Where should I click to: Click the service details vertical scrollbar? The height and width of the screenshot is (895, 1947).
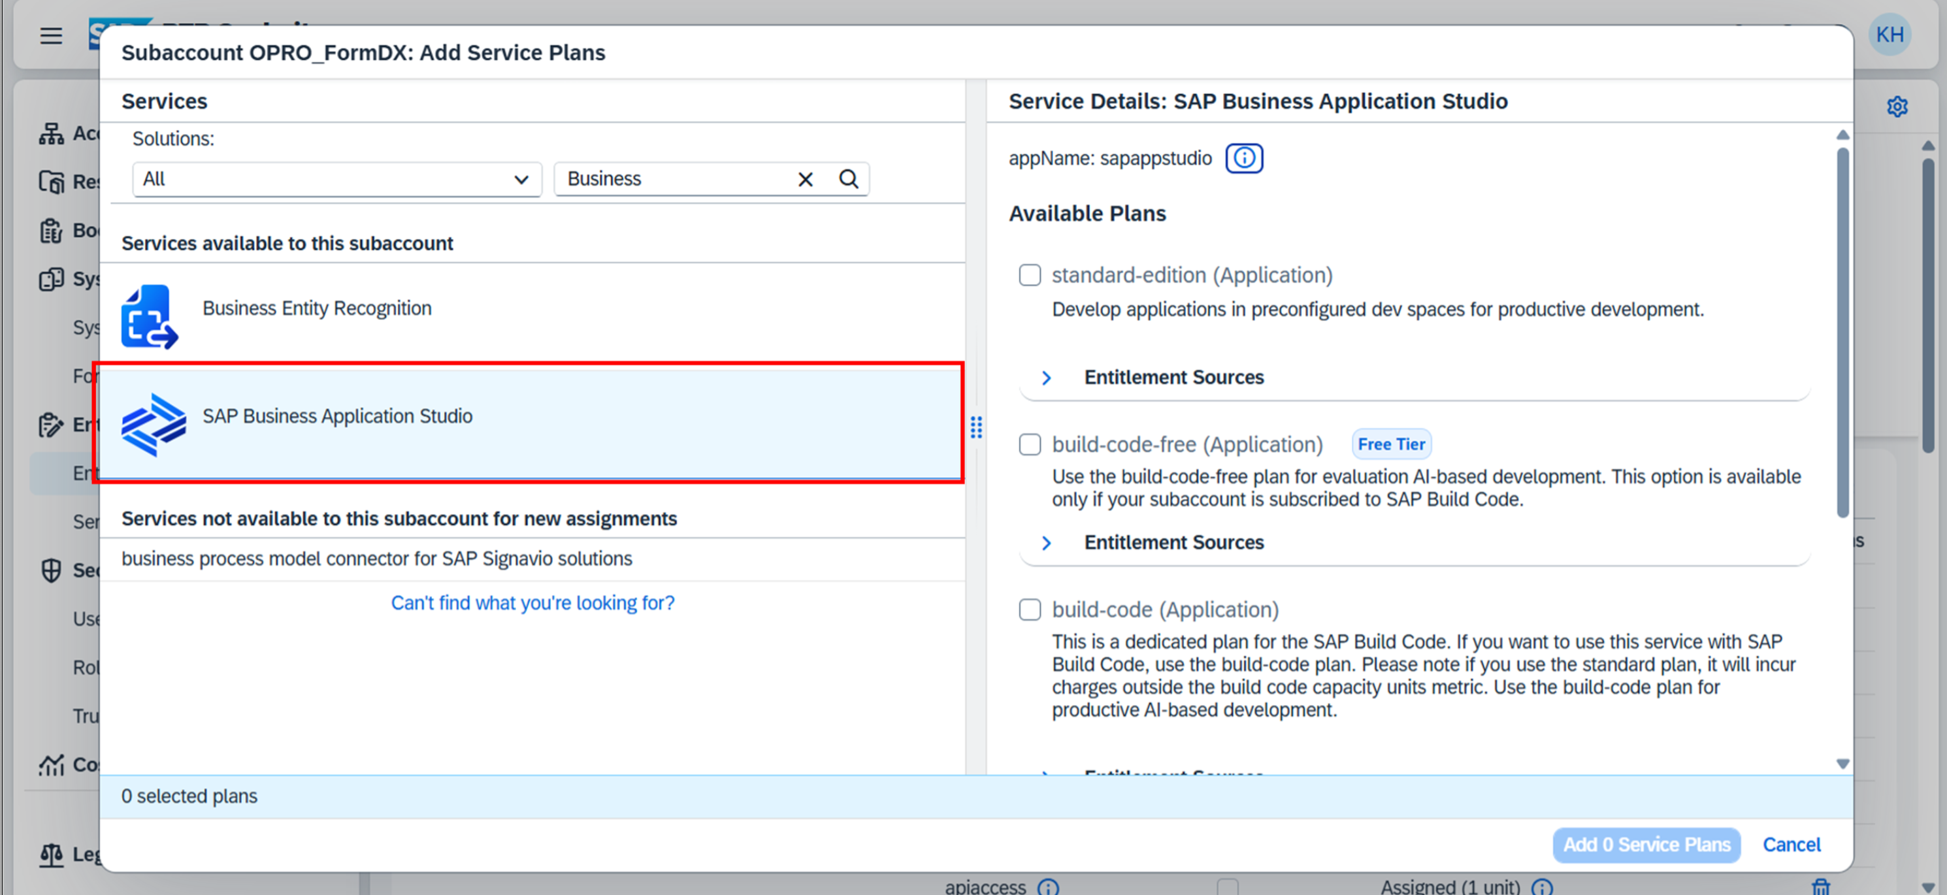[x=1842, y=333]
